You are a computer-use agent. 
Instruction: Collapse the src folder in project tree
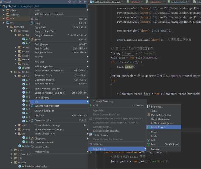3,23
